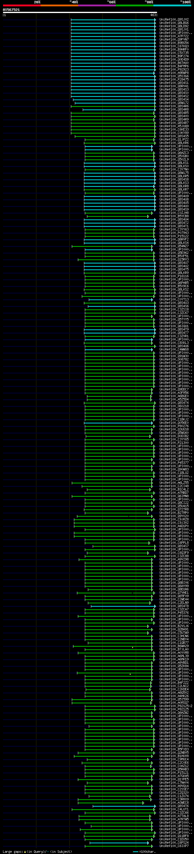
Task: Select the UniRef100_B4FMP6 label
Action: pos(174,66)
